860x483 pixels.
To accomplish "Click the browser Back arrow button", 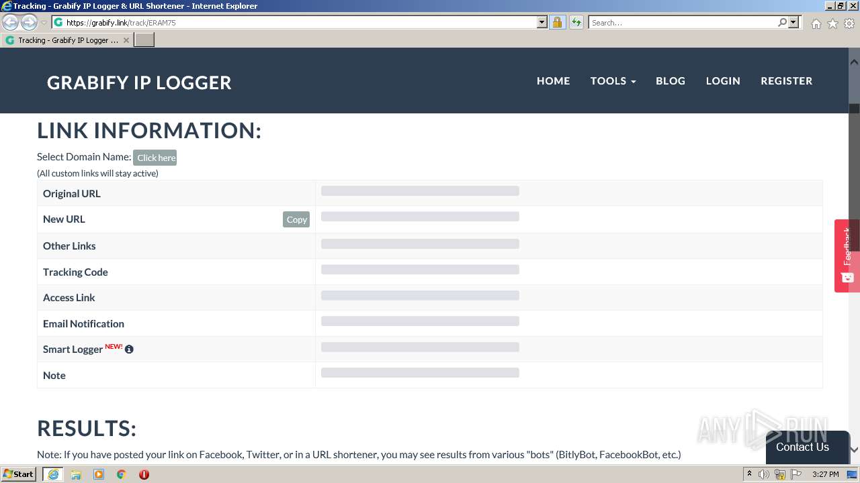I will click(x=11, y=23).
